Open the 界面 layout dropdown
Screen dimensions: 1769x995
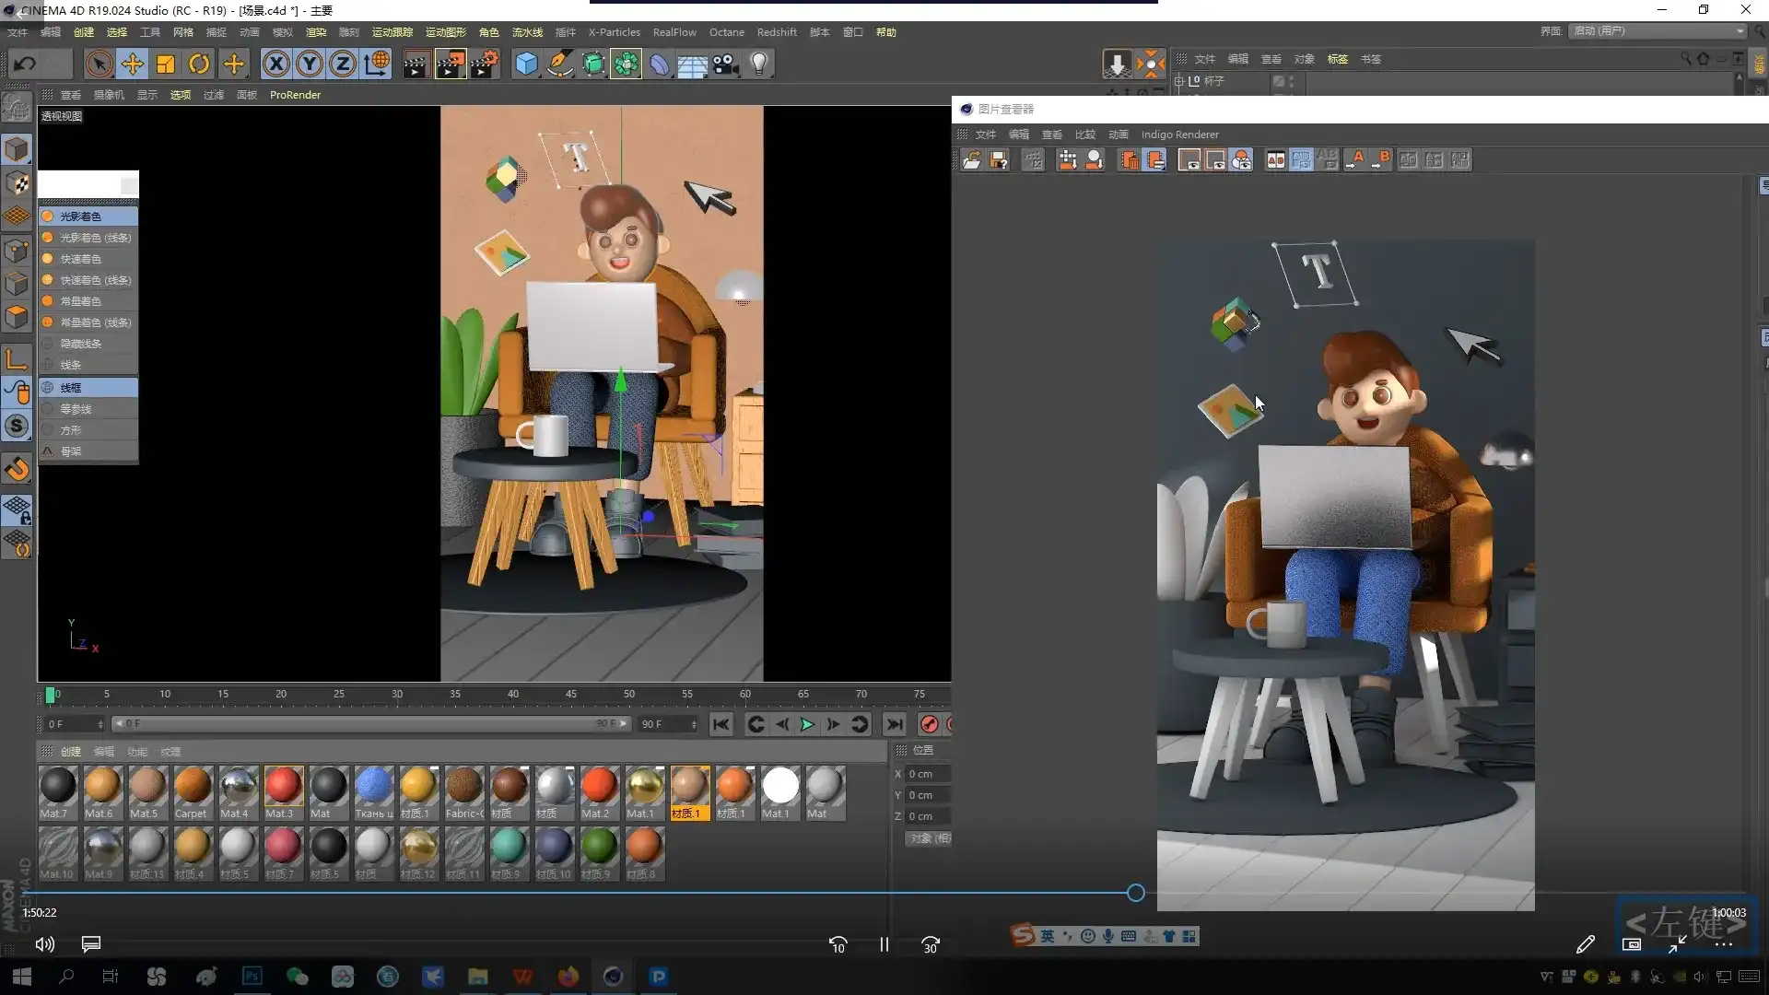click(x=1658, y=31)
